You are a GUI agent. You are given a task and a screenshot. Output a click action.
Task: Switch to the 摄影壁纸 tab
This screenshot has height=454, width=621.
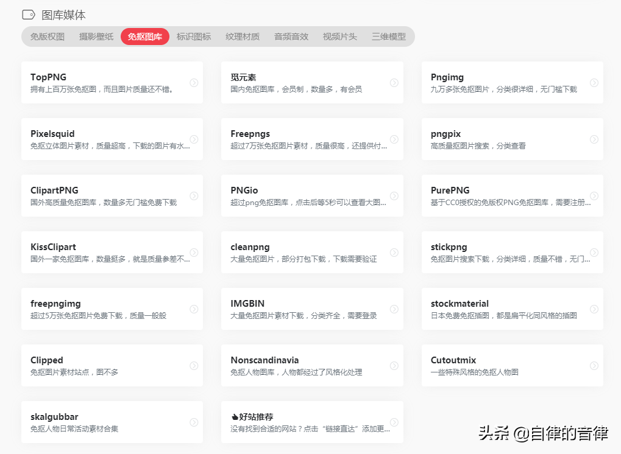96,37
